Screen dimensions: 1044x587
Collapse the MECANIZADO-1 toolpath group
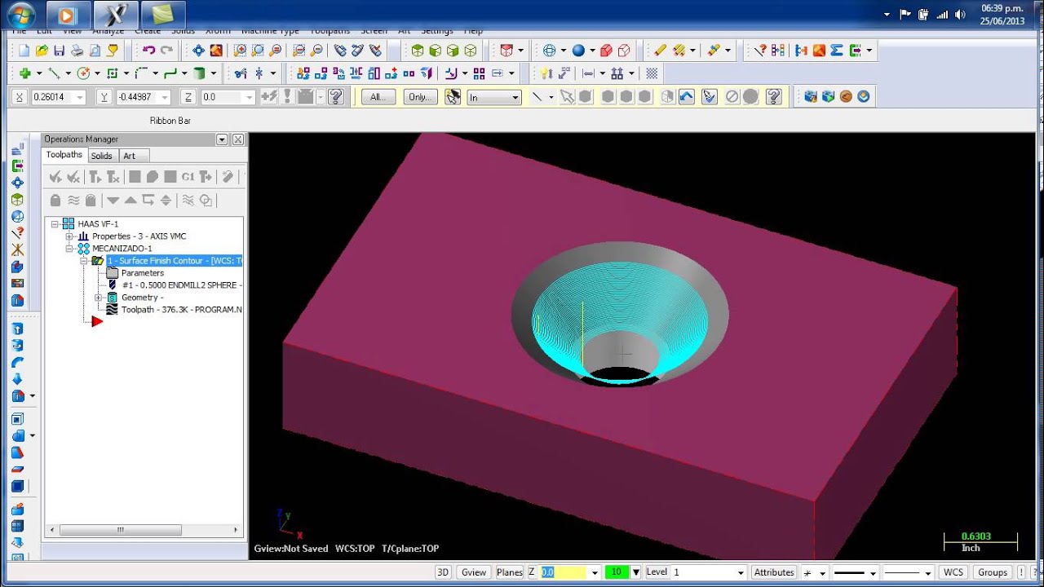click(69, 249)
